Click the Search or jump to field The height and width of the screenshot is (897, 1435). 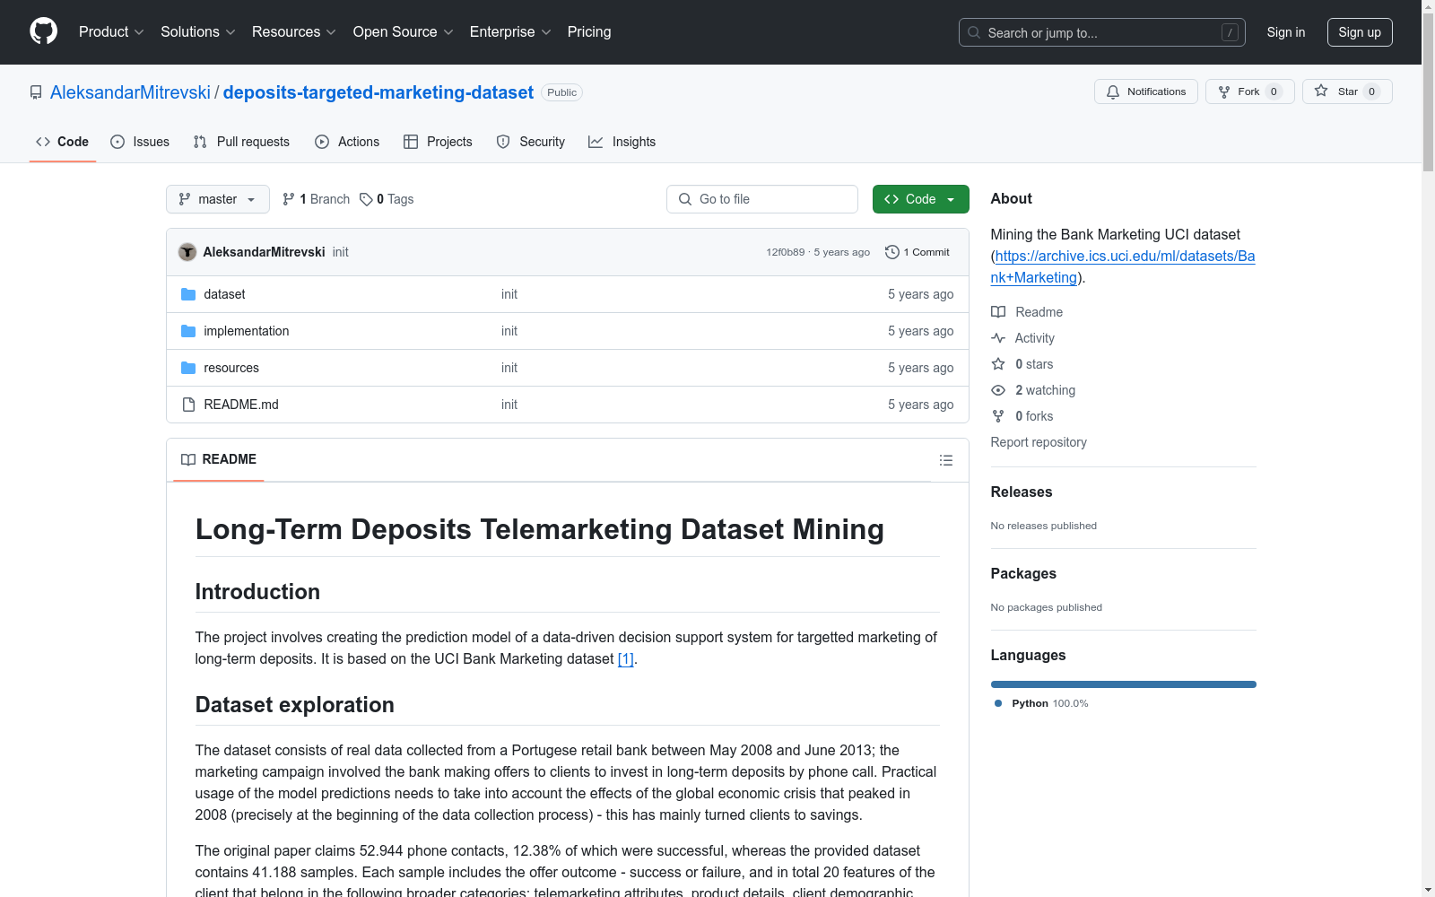[1102, 32]
